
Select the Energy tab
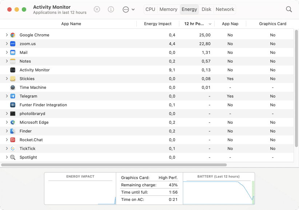point(190,9)
